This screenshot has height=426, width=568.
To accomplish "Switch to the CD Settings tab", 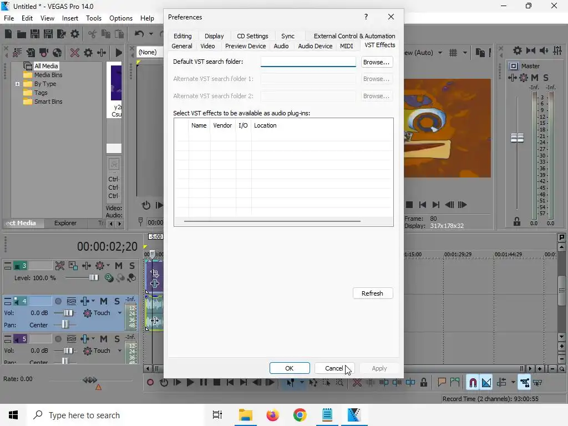I will click(252, 36).
